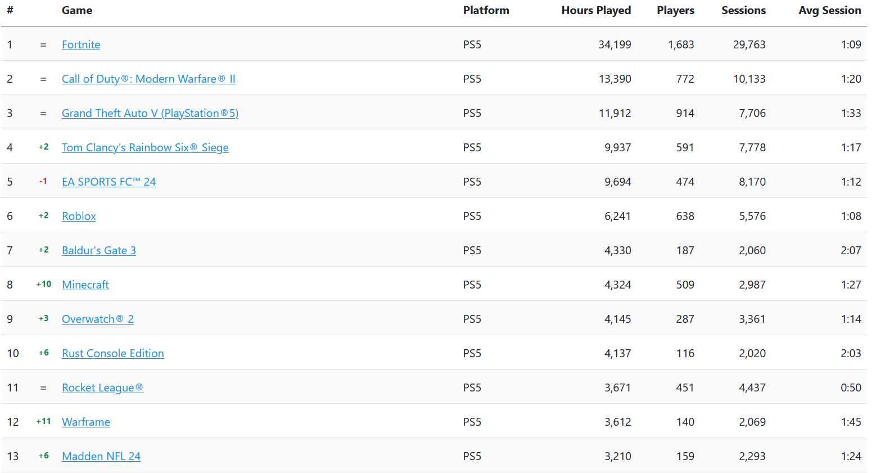Screen dimensions: 885x473
Task: Open Tom Clancy's Rainbow Six Siege link
Action: tap(145, 147)
